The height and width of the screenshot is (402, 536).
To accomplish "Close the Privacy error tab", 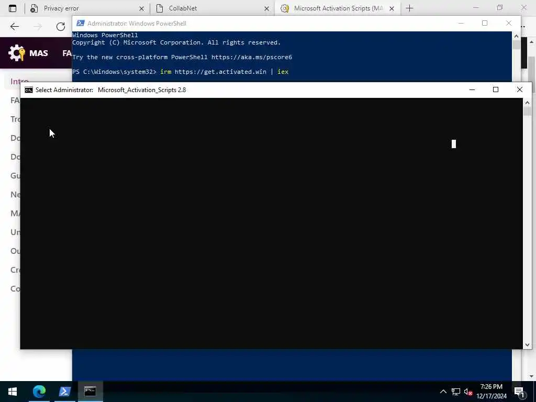I will click(141, 8).
